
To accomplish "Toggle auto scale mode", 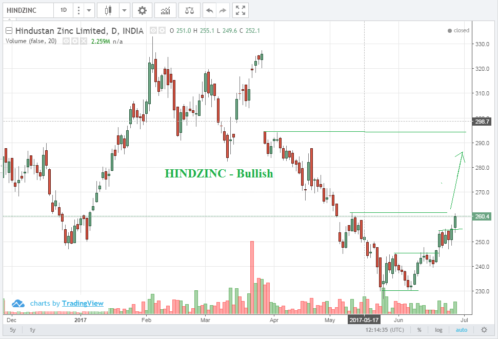I will coord(462,330).
